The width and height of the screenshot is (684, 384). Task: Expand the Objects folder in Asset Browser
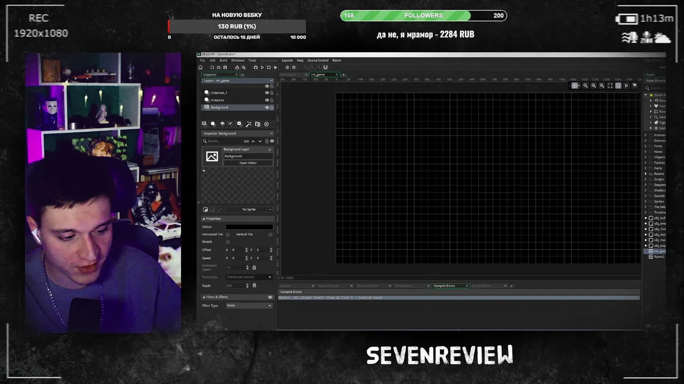coord(646,157)
